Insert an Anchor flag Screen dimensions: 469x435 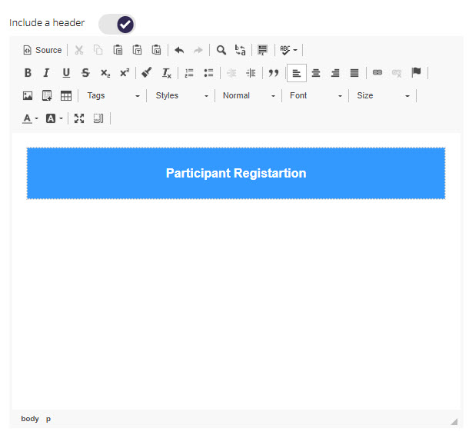tap(416, 73)
